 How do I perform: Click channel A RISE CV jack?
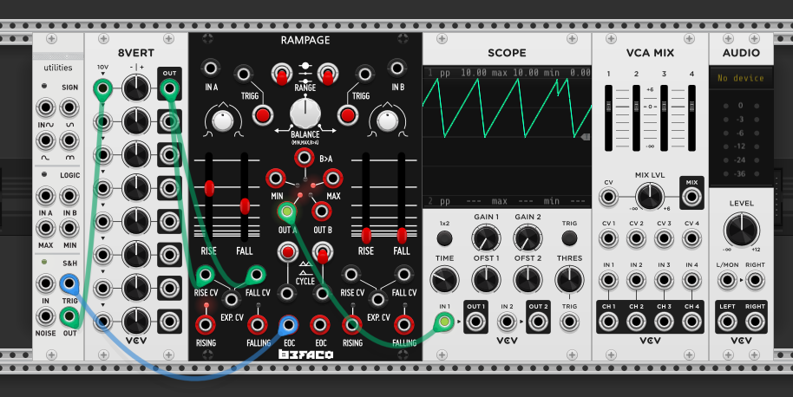(206, 275)
